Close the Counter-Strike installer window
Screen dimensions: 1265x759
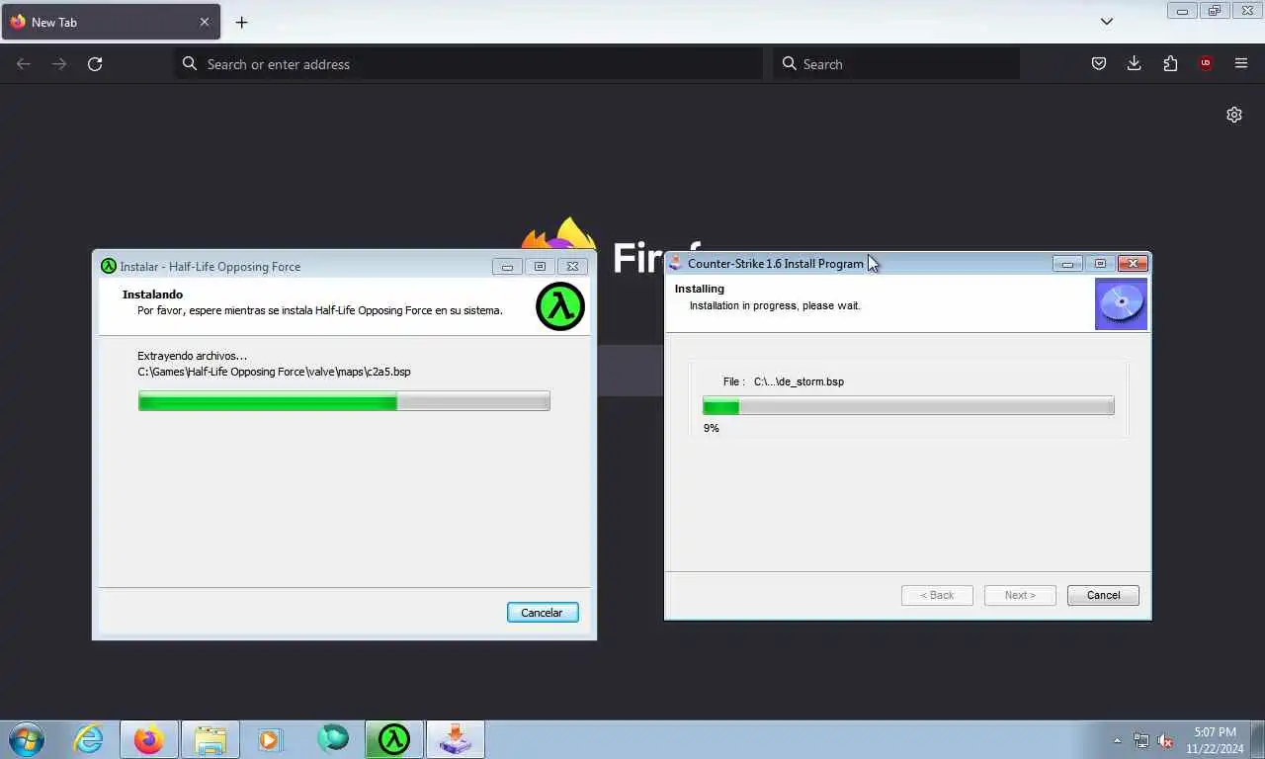1133,264
